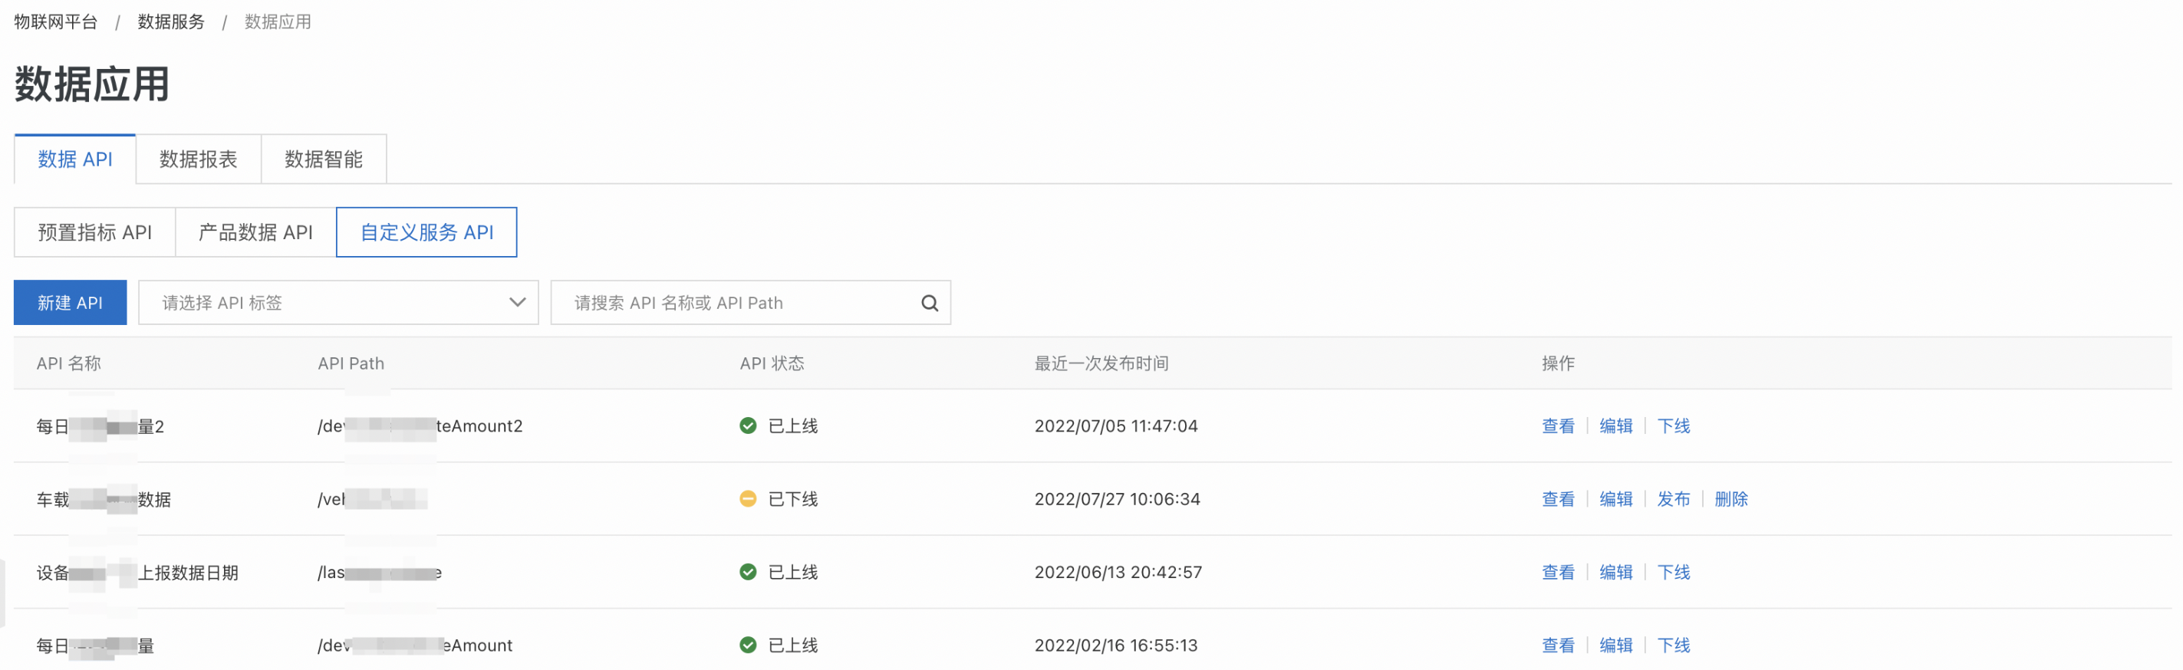Click the 数据应用 page heading
The height and width of the screenshot is (670, 2183).
(x=91, y=84)
